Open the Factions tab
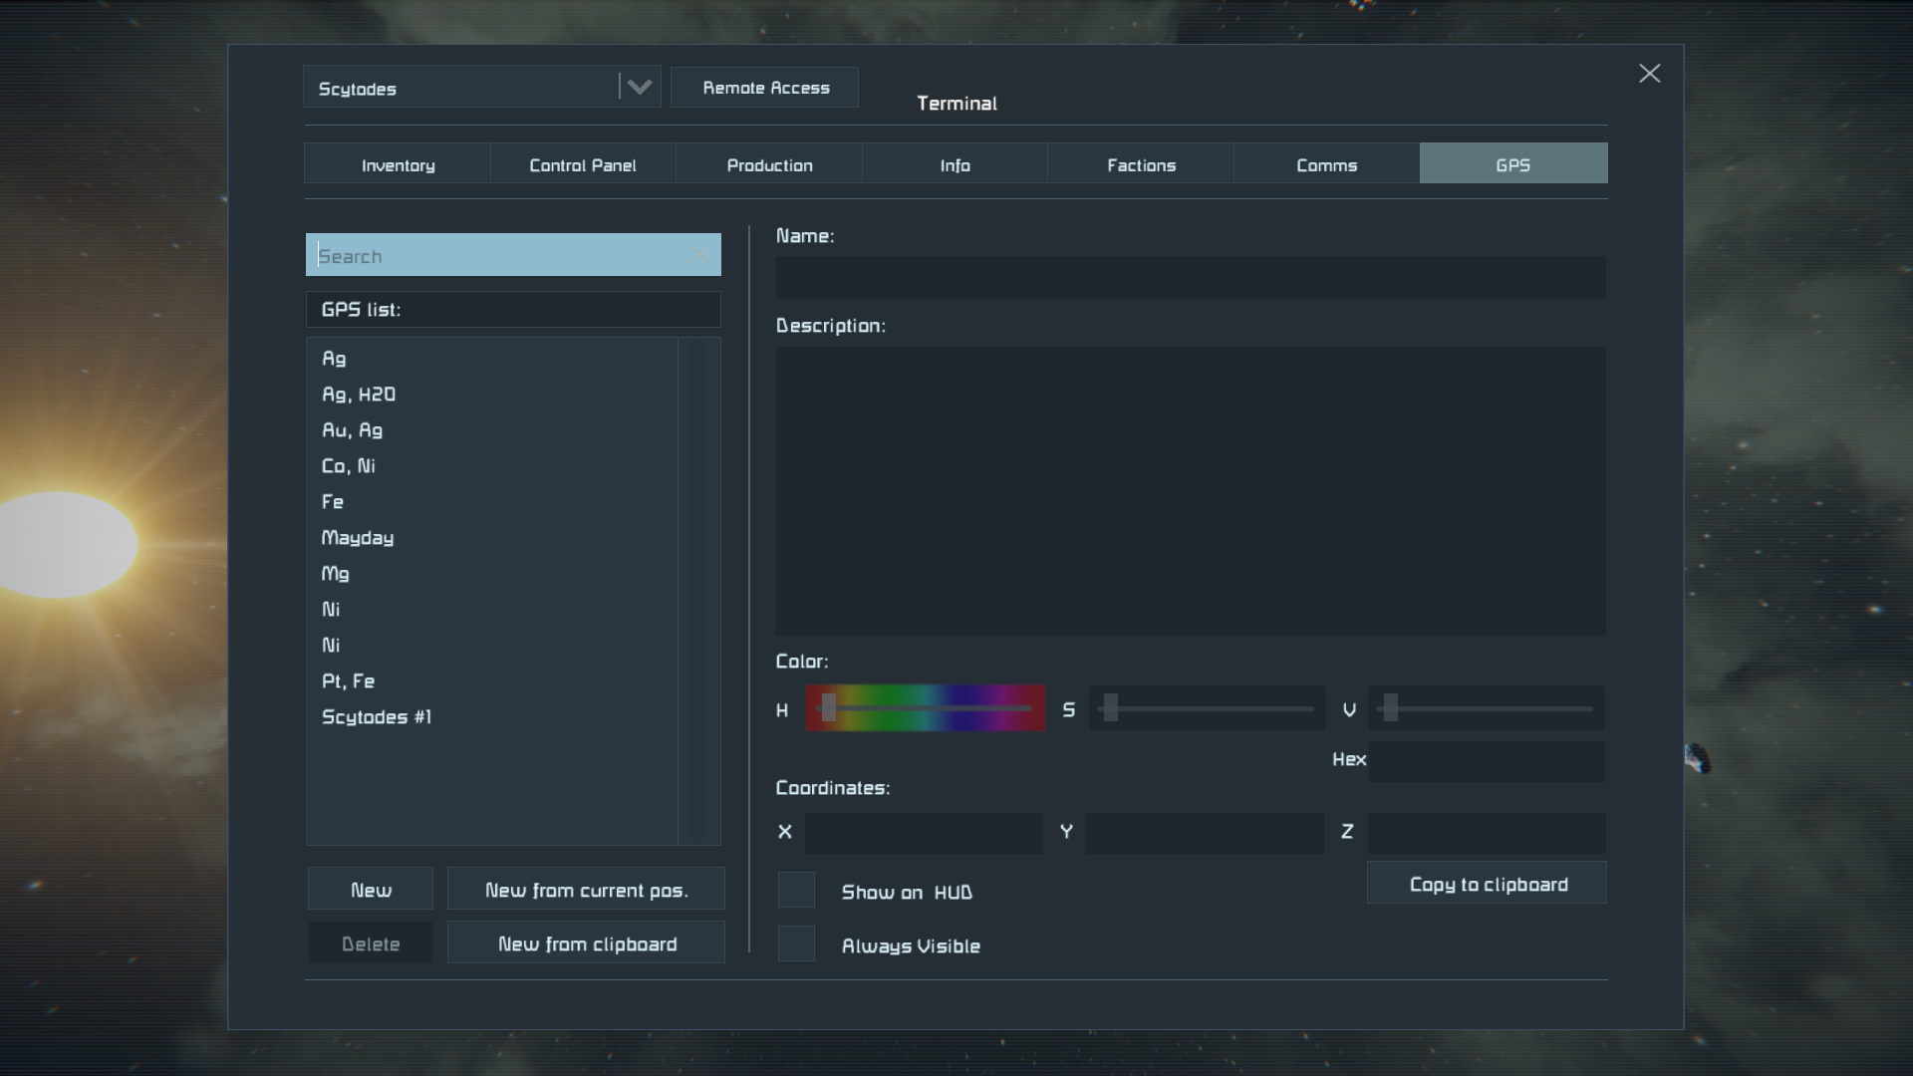Image resolution: width=1913 pixels, height=1076 pixels. pos(1141,164)
